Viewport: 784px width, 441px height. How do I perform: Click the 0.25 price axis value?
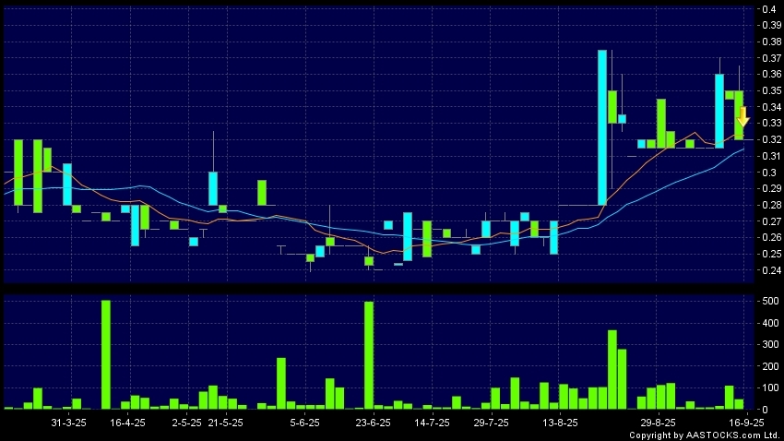[x=772, y=254]
